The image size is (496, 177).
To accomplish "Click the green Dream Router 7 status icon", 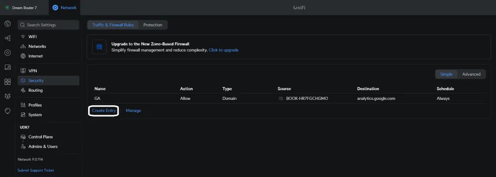I will tap(7, 8).
